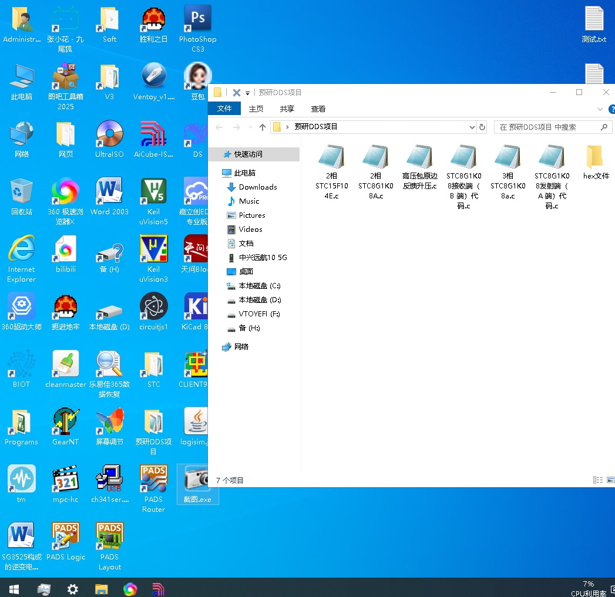This screenshot has width=615, height=597.
Task: Expand the Explorer ribbon chevron
Action: (600, 109)
